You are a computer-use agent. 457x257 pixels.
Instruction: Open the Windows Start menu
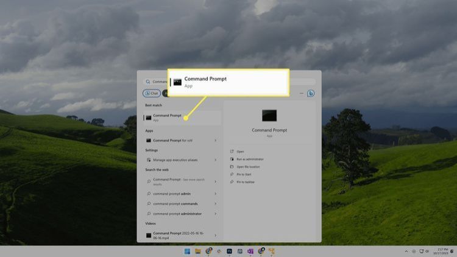(x=187, y=251)
